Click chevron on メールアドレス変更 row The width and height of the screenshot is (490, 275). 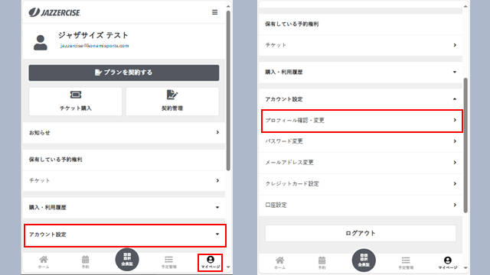coord(455,163)
